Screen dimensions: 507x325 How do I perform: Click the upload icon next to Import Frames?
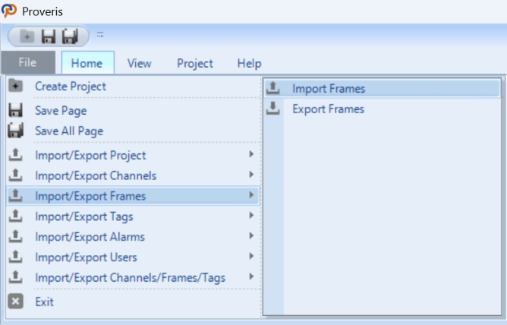(273, 88)
